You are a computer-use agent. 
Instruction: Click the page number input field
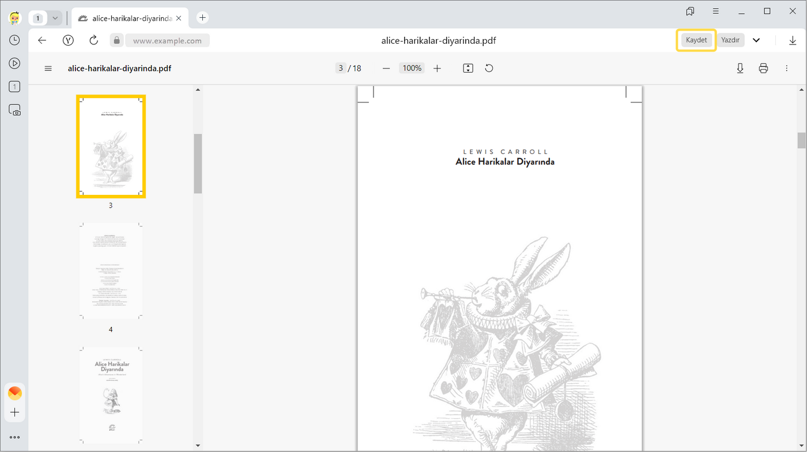(x=341, y=68)
